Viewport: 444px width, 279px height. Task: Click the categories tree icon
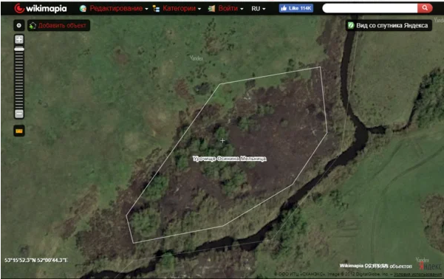click(x=156, y=9)
